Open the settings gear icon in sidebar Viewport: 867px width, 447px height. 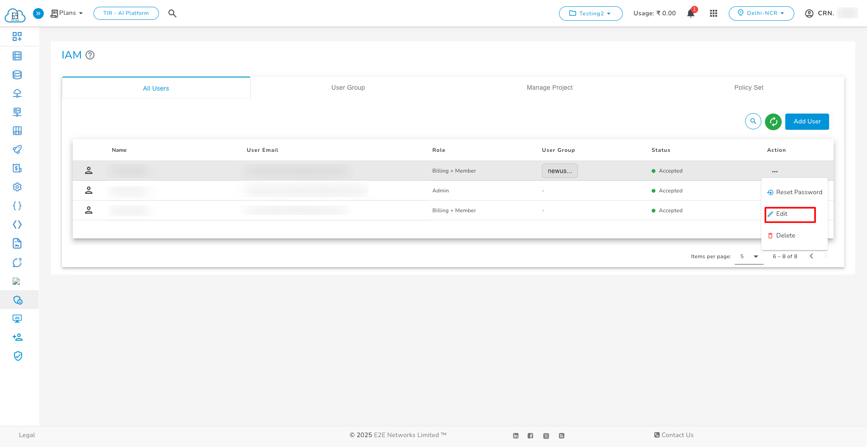coord(17,187)
